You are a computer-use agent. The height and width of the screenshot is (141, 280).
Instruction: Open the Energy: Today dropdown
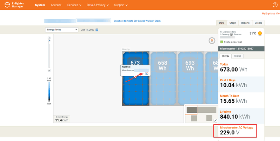click(x=62, y=30)
